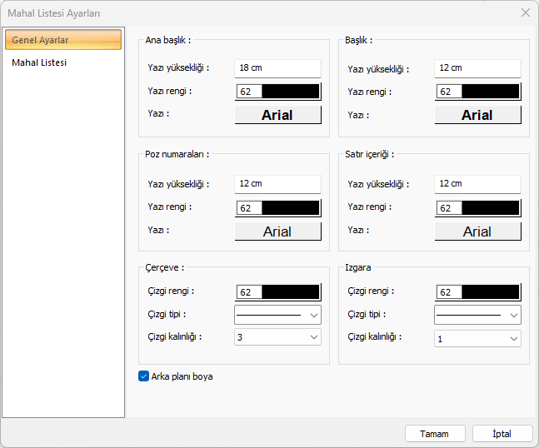This screenshot has width=539, height=448.
Task: Open Başlık Arial font selector
Action: [x=477, y=115]
